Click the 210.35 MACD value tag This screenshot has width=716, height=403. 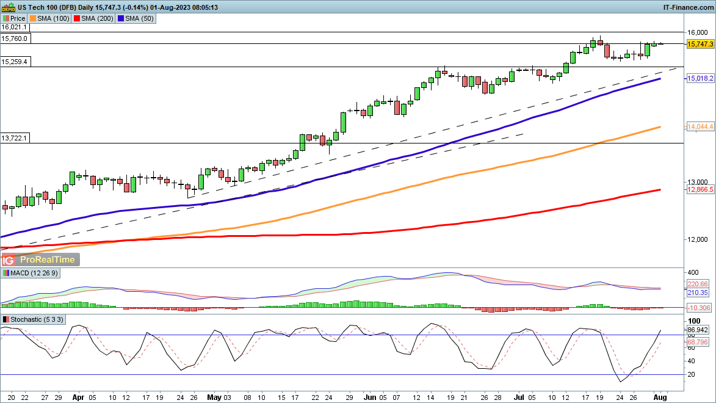pos(698,293)
